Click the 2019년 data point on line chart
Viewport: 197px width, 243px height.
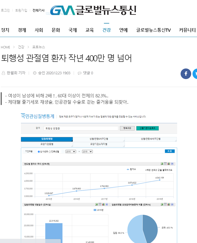pos(159,180)
